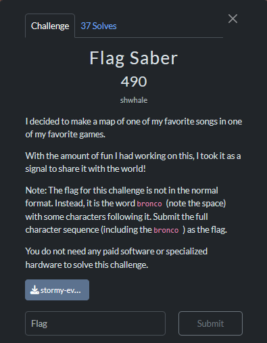
Task: Click the download icon on the stormy-ev file button
Action: pos(34,290)
